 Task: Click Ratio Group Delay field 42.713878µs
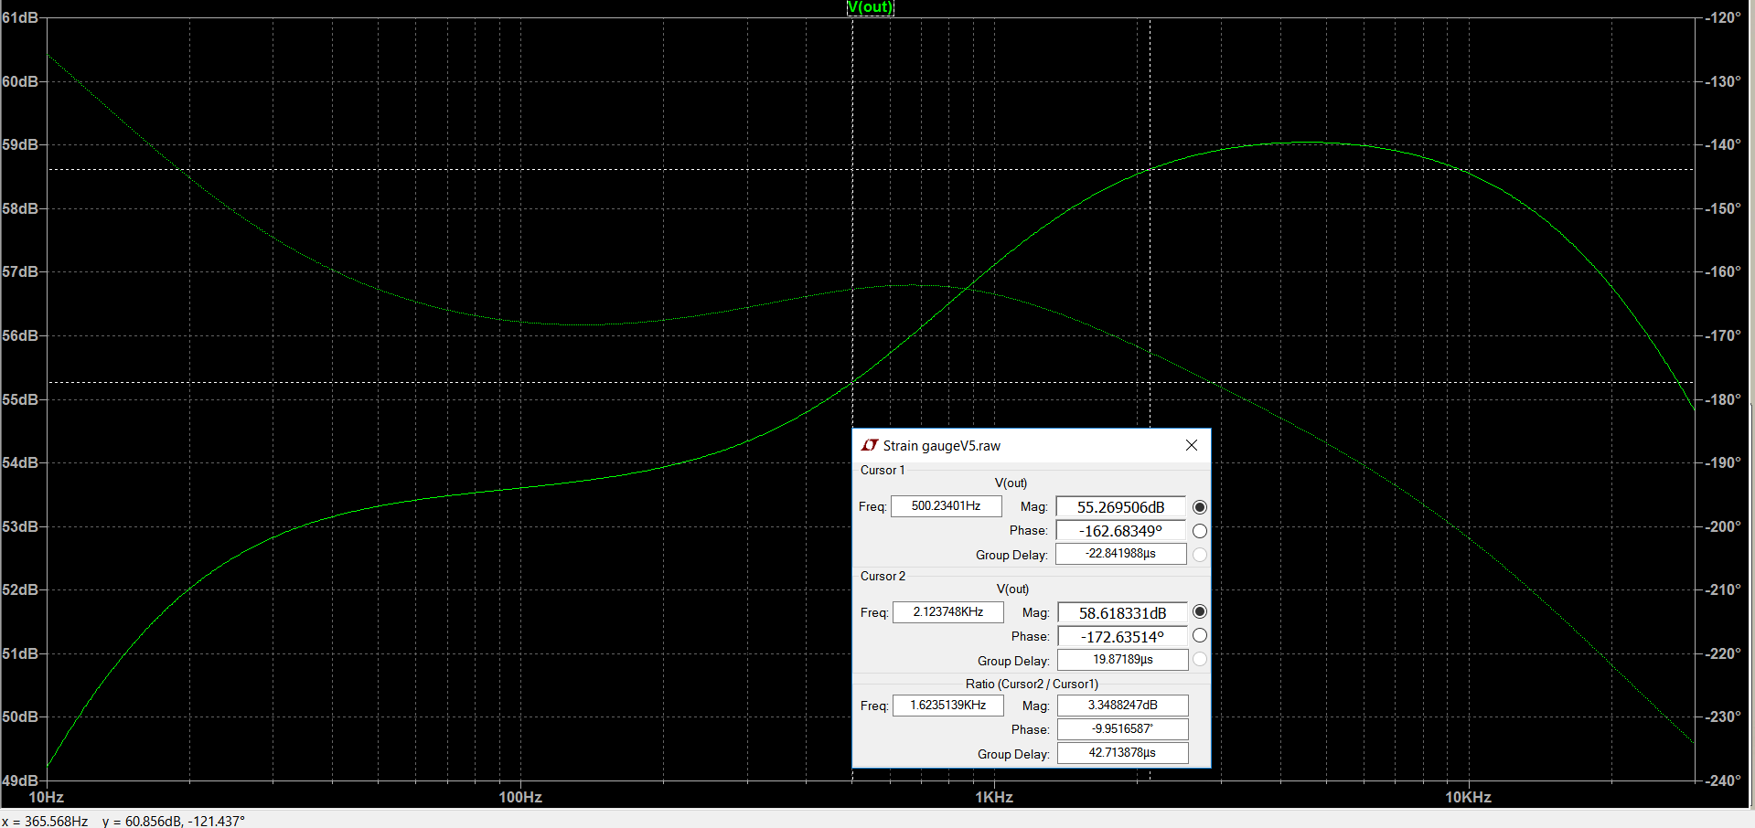point(1123,753)
